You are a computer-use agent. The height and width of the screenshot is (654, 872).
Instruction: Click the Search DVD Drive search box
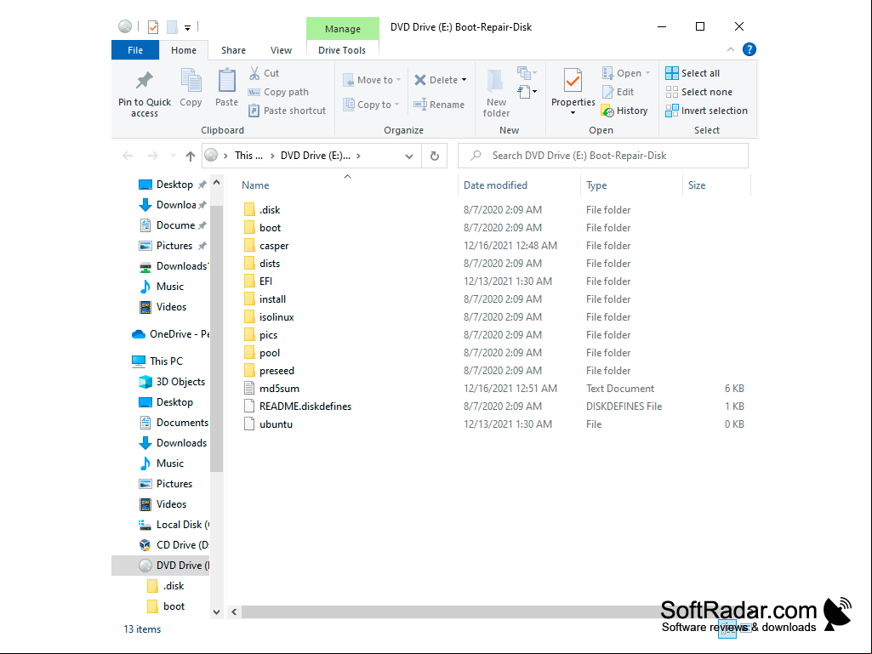[603, 156]
